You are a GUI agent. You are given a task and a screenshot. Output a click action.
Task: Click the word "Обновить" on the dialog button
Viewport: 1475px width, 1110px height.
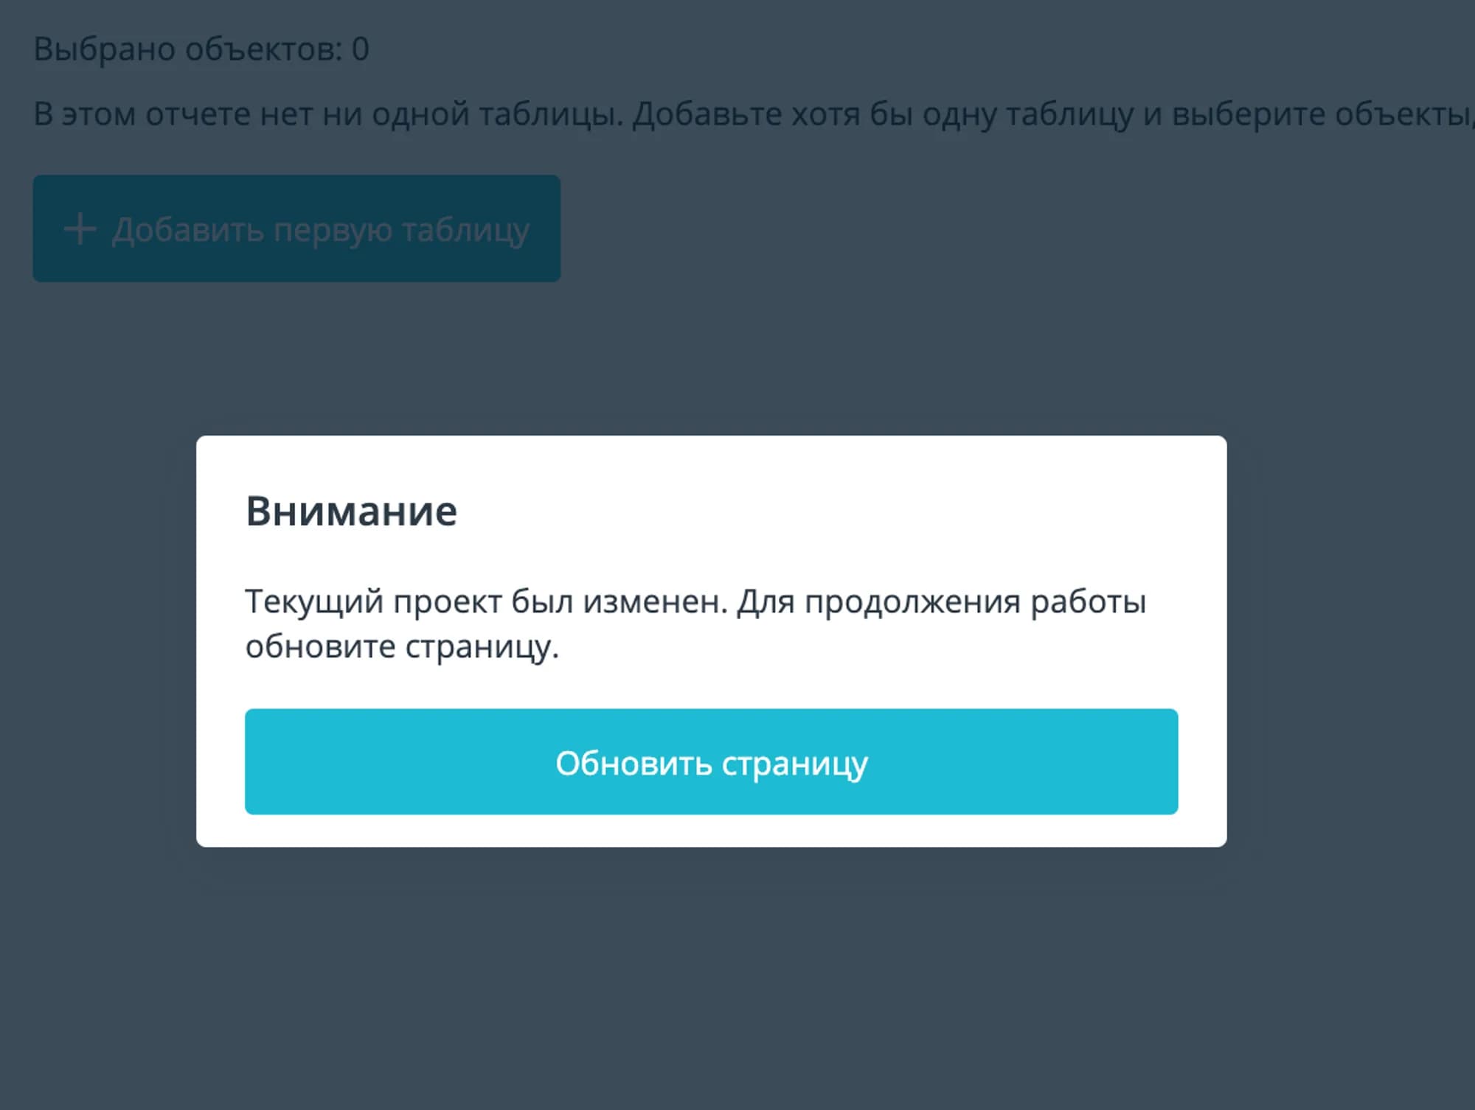[633, 763]
